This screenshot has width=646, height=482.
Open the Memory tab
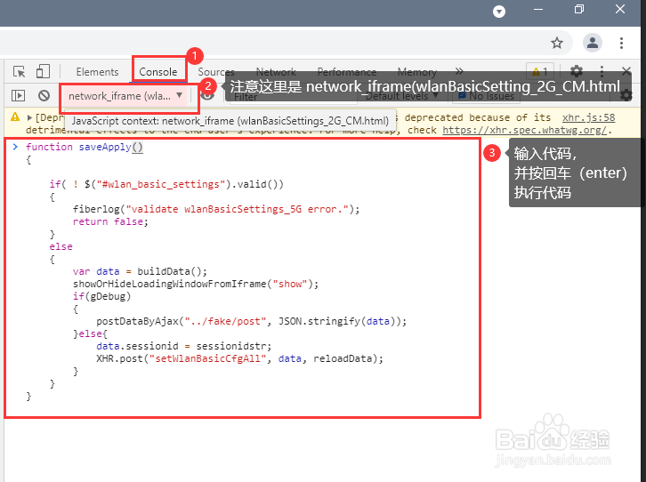point(417,72)
